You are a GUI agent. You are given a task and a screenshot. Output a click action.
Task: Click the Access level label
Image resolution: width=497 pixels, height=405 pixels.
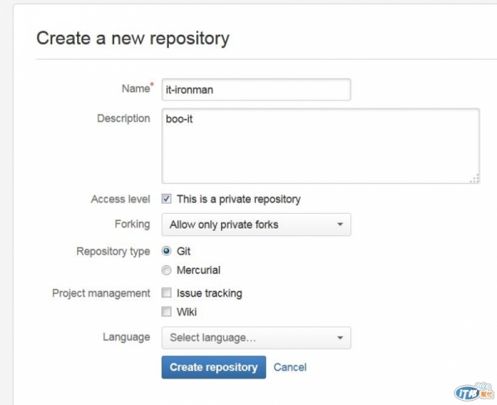[120, 199]
